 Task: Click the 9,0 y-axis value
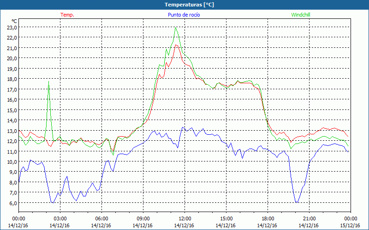(13, 172)
